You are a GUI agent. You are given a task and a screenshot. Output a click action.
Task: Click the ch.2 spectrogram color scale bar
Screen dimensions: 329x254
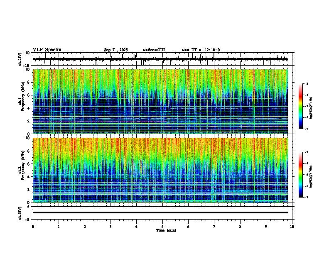click(x=301, y=175)
